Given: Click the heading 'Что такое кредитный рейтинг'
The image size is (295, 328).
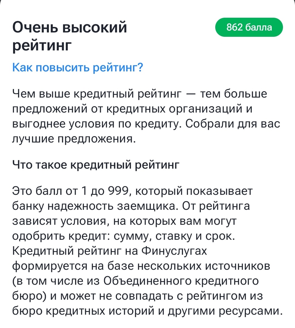Looking at the screenshot, I should coord(96,164).
